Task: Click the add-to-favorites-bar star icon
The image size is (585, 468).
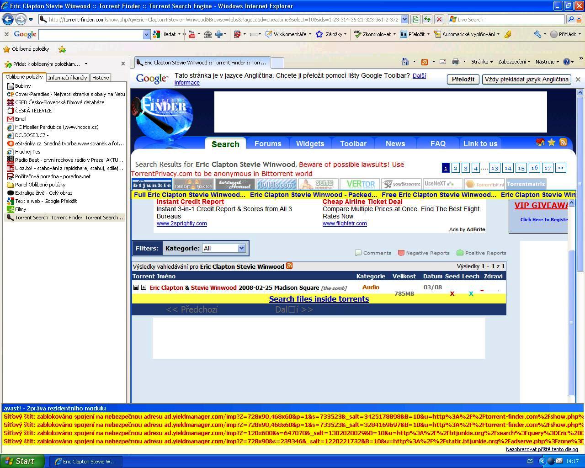Action: point(62,49)
